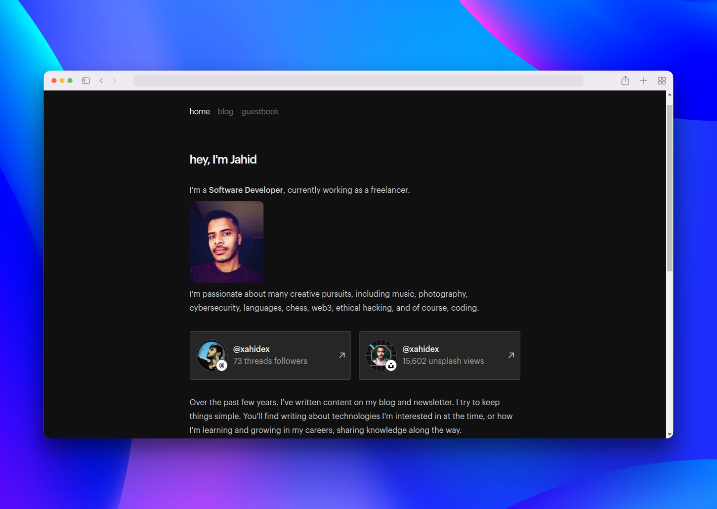
Task: Add a new tab with plus icon
Action: coord(643,81)
